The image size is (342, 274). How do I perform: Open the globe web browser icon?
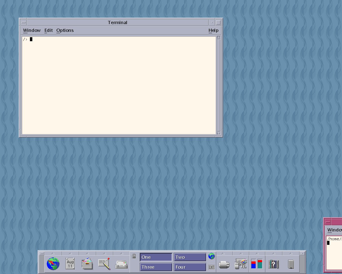53,264
